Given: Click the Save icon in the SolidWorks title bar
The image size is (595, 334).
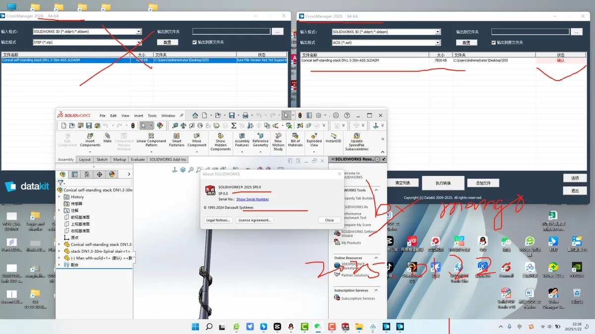Looking at the screenshot, I should point(232,115).
